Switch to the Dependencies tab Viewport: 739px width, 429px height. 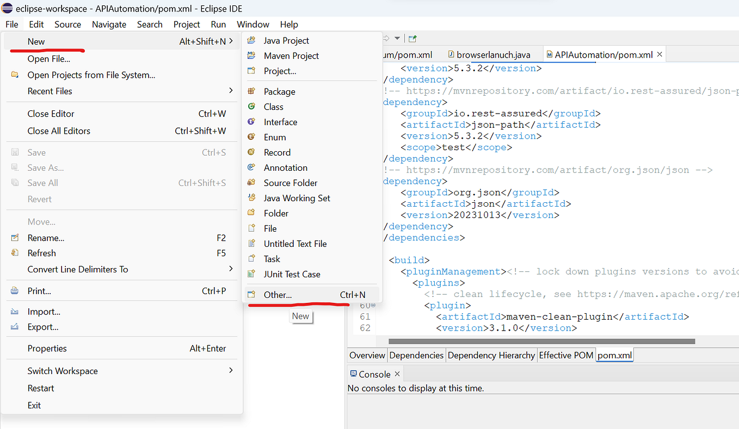point(416,355)
